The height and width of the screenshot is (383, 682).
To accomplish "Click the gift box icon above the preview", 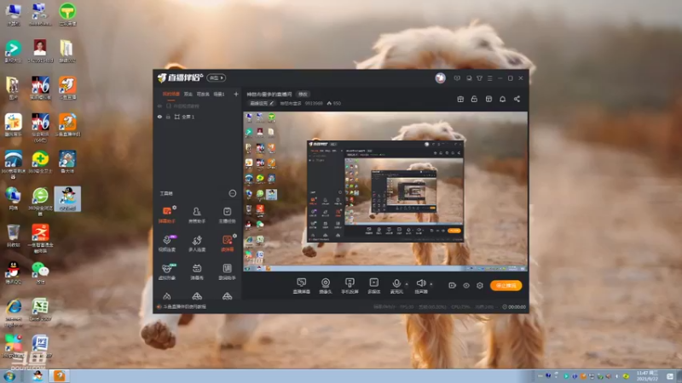I will point(460,99).
